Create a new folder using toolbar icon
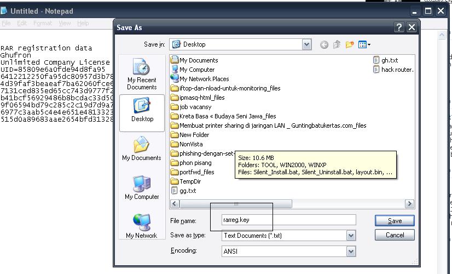Image resolution: width=452 pixels, height=274 pixels. pyautogui.click(x=350, y=44)
